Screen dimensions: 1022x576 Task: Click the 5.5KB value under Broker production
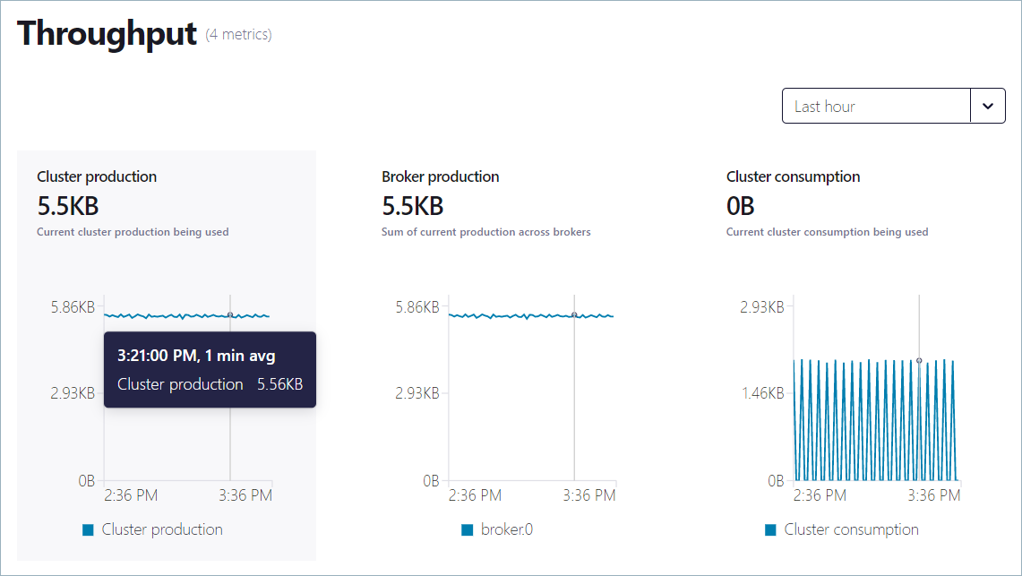[x=413, y=206]
